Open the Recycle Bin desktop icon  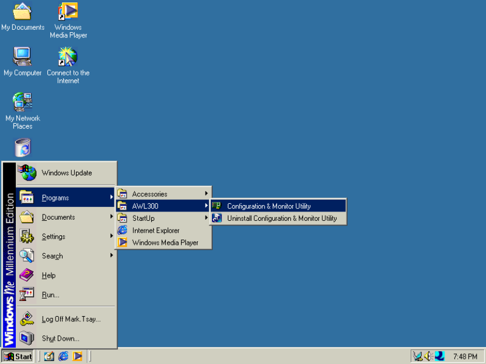[x=23, y=148]
